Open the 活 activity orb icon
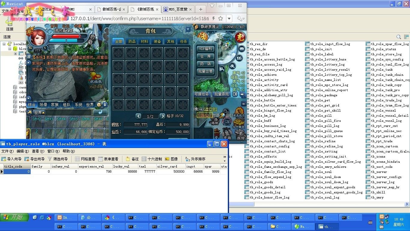Screen dimensions: 410x231 (x=203, y=37)
